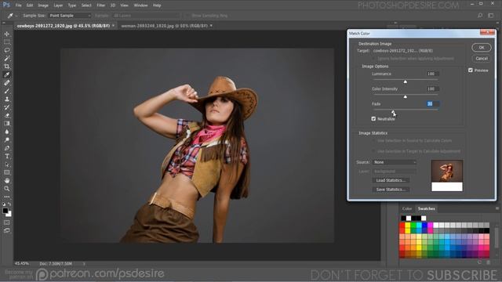
Task: Open the Source dropdown in Match Color
Action: (x=394, y=162)
